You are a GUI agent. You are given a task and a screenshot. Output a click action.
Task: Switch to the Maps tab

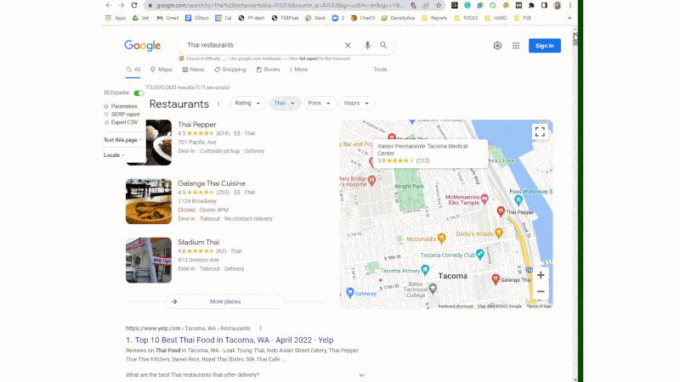pyautogui.click(x=161, y=70)
